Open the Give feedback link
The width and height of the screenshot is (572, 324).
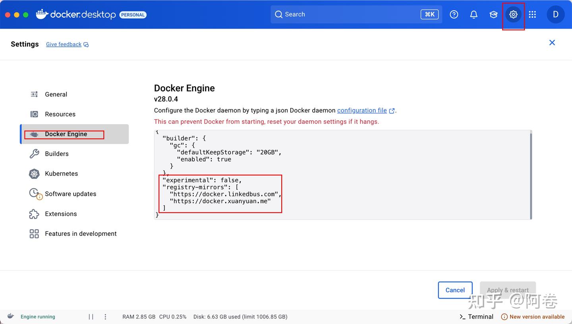click(64, 44)
